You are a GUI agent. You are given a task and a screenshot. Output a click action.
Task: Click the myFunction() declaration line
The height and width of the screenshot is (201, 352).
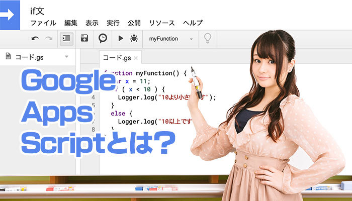(x=145, y=73)
